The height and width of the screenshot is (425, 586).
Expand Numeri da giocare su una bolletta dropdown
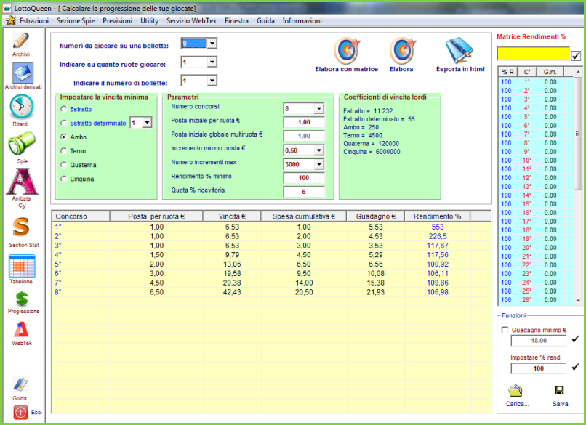point(212,44)
